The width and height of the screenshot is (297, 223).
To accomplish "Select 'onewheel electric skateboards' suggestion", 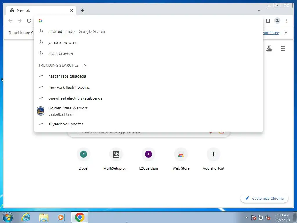I will (x=148, y=98).
